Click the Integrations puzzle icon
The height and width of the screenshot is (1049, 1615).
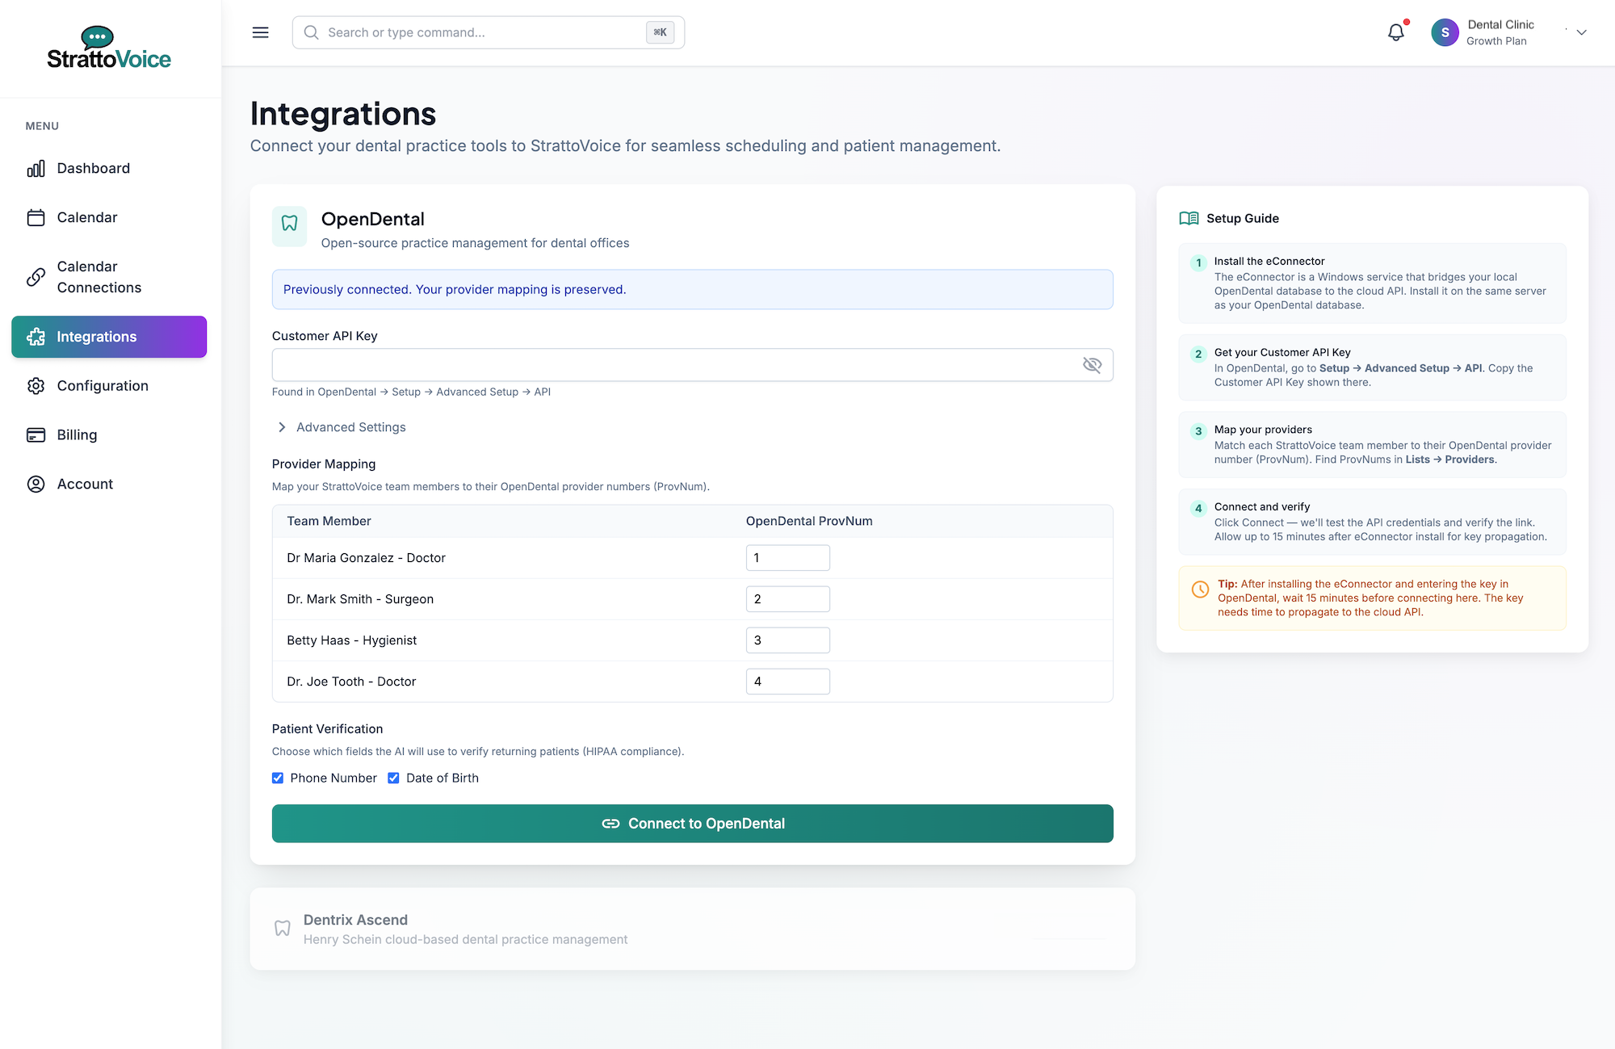pos(36,337)
